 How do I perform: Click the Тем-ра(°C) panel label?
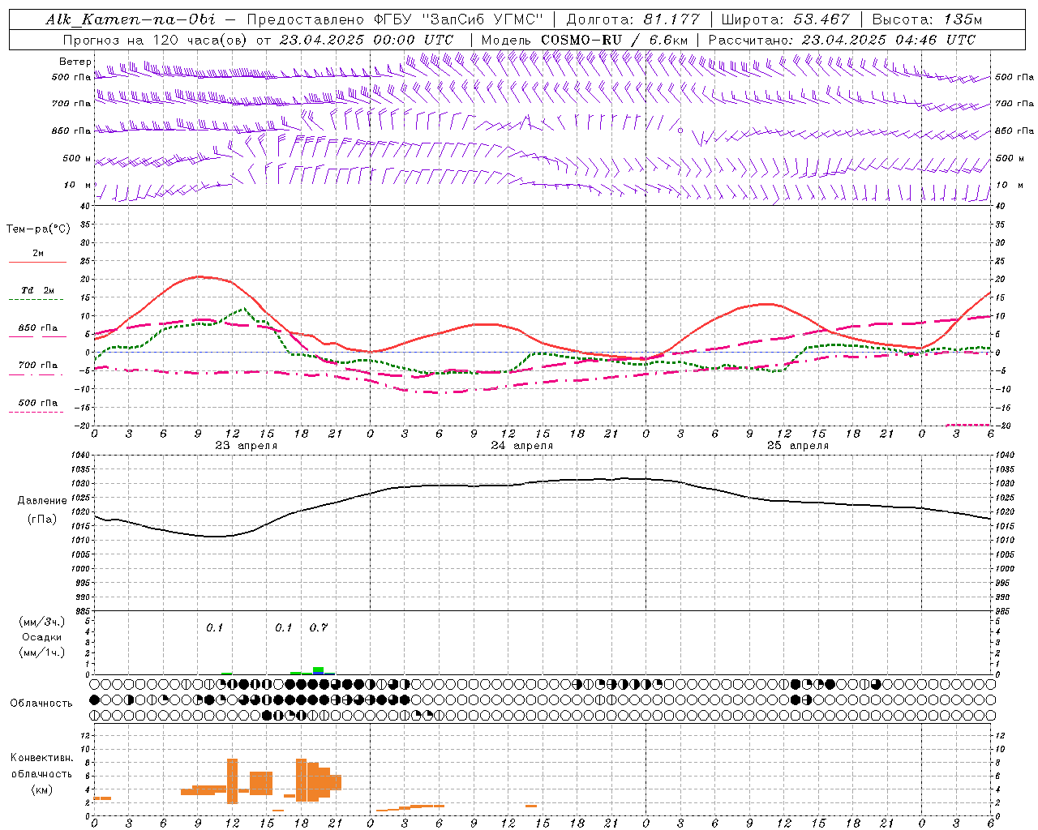[38, 229]
